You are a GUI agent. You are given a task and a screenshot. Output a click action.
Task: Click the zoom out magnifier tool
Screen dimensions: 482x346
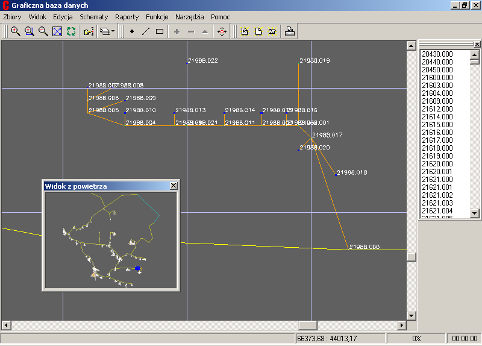pyautogui.click(x=43, y=31)
